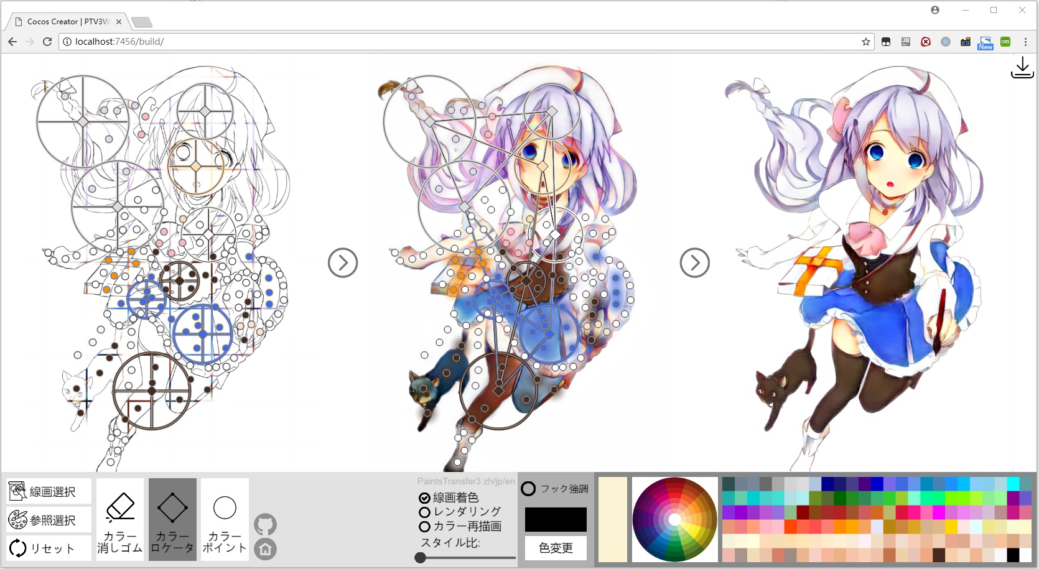The height and width of the screenshot is (569, 1039).
Task: Click the cream-colored tall swatch
Action: 613,519
